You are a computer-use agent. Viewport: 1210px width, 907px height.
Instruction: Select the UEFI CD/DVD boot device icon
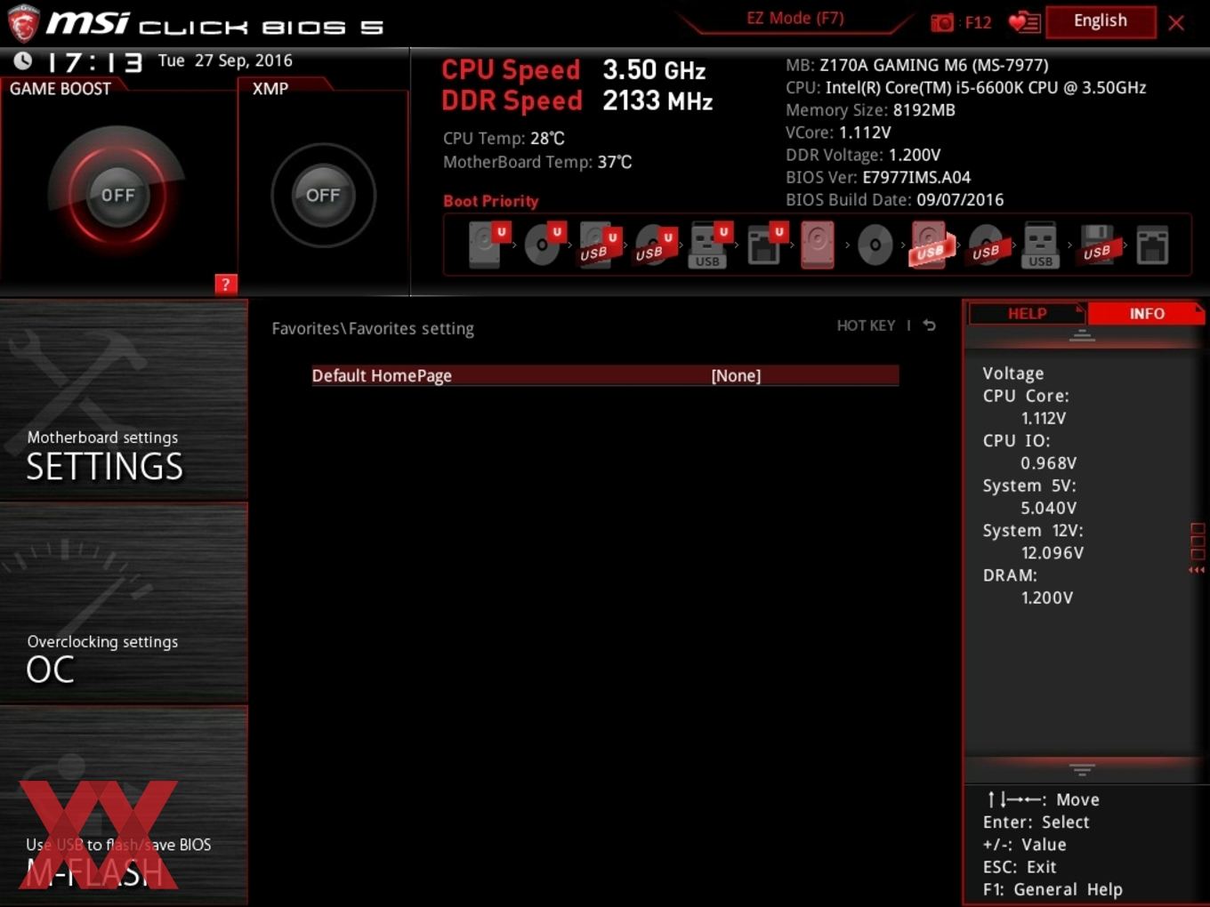(544, 245)
